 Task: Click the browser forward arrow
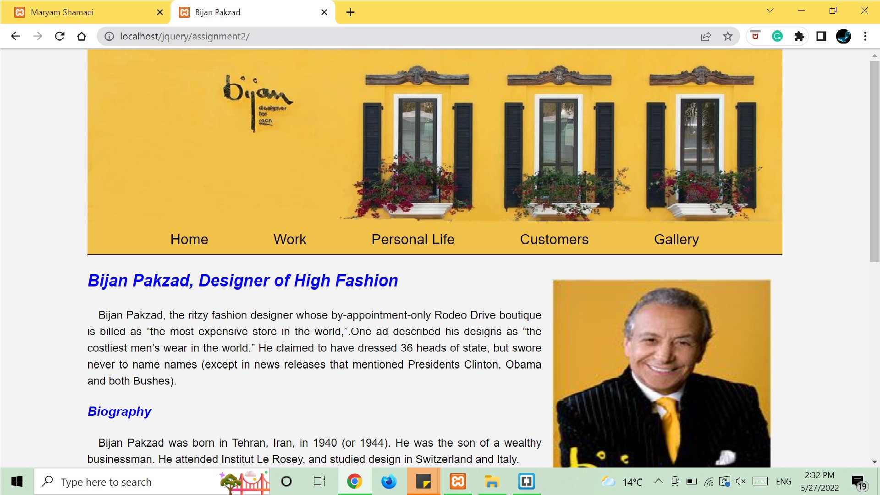(38, 36)
